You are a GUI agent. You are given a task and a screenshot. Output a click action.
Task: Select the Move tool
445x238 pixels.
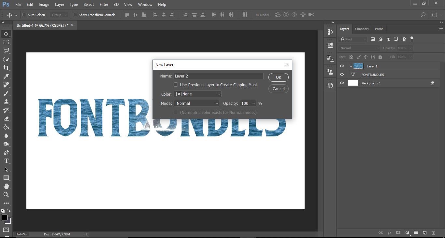pos(6,34)
